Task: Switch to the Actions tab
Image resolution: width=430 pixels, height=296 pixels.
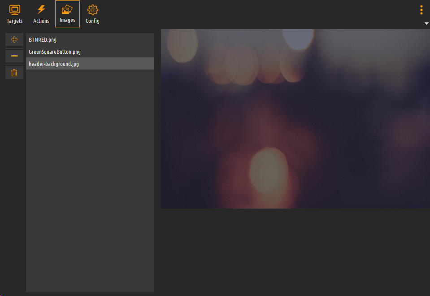Action: 41,14
